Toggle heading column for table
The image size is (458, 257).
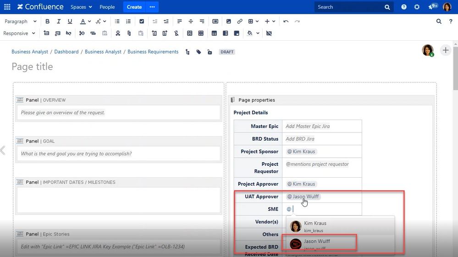pyautogui.click(x=225, y=33)
